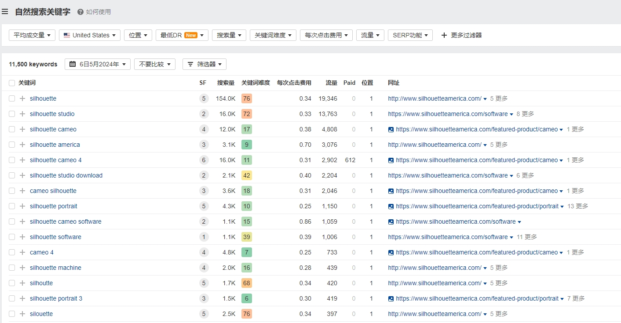
Task: Open the 搜索量 filter dropdown
Action: pyautogui.click(x=229, y=35)
